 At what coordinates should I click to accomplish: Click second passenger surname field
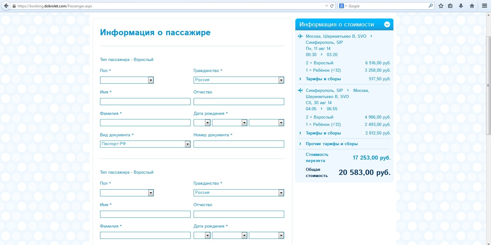(145, 235)
